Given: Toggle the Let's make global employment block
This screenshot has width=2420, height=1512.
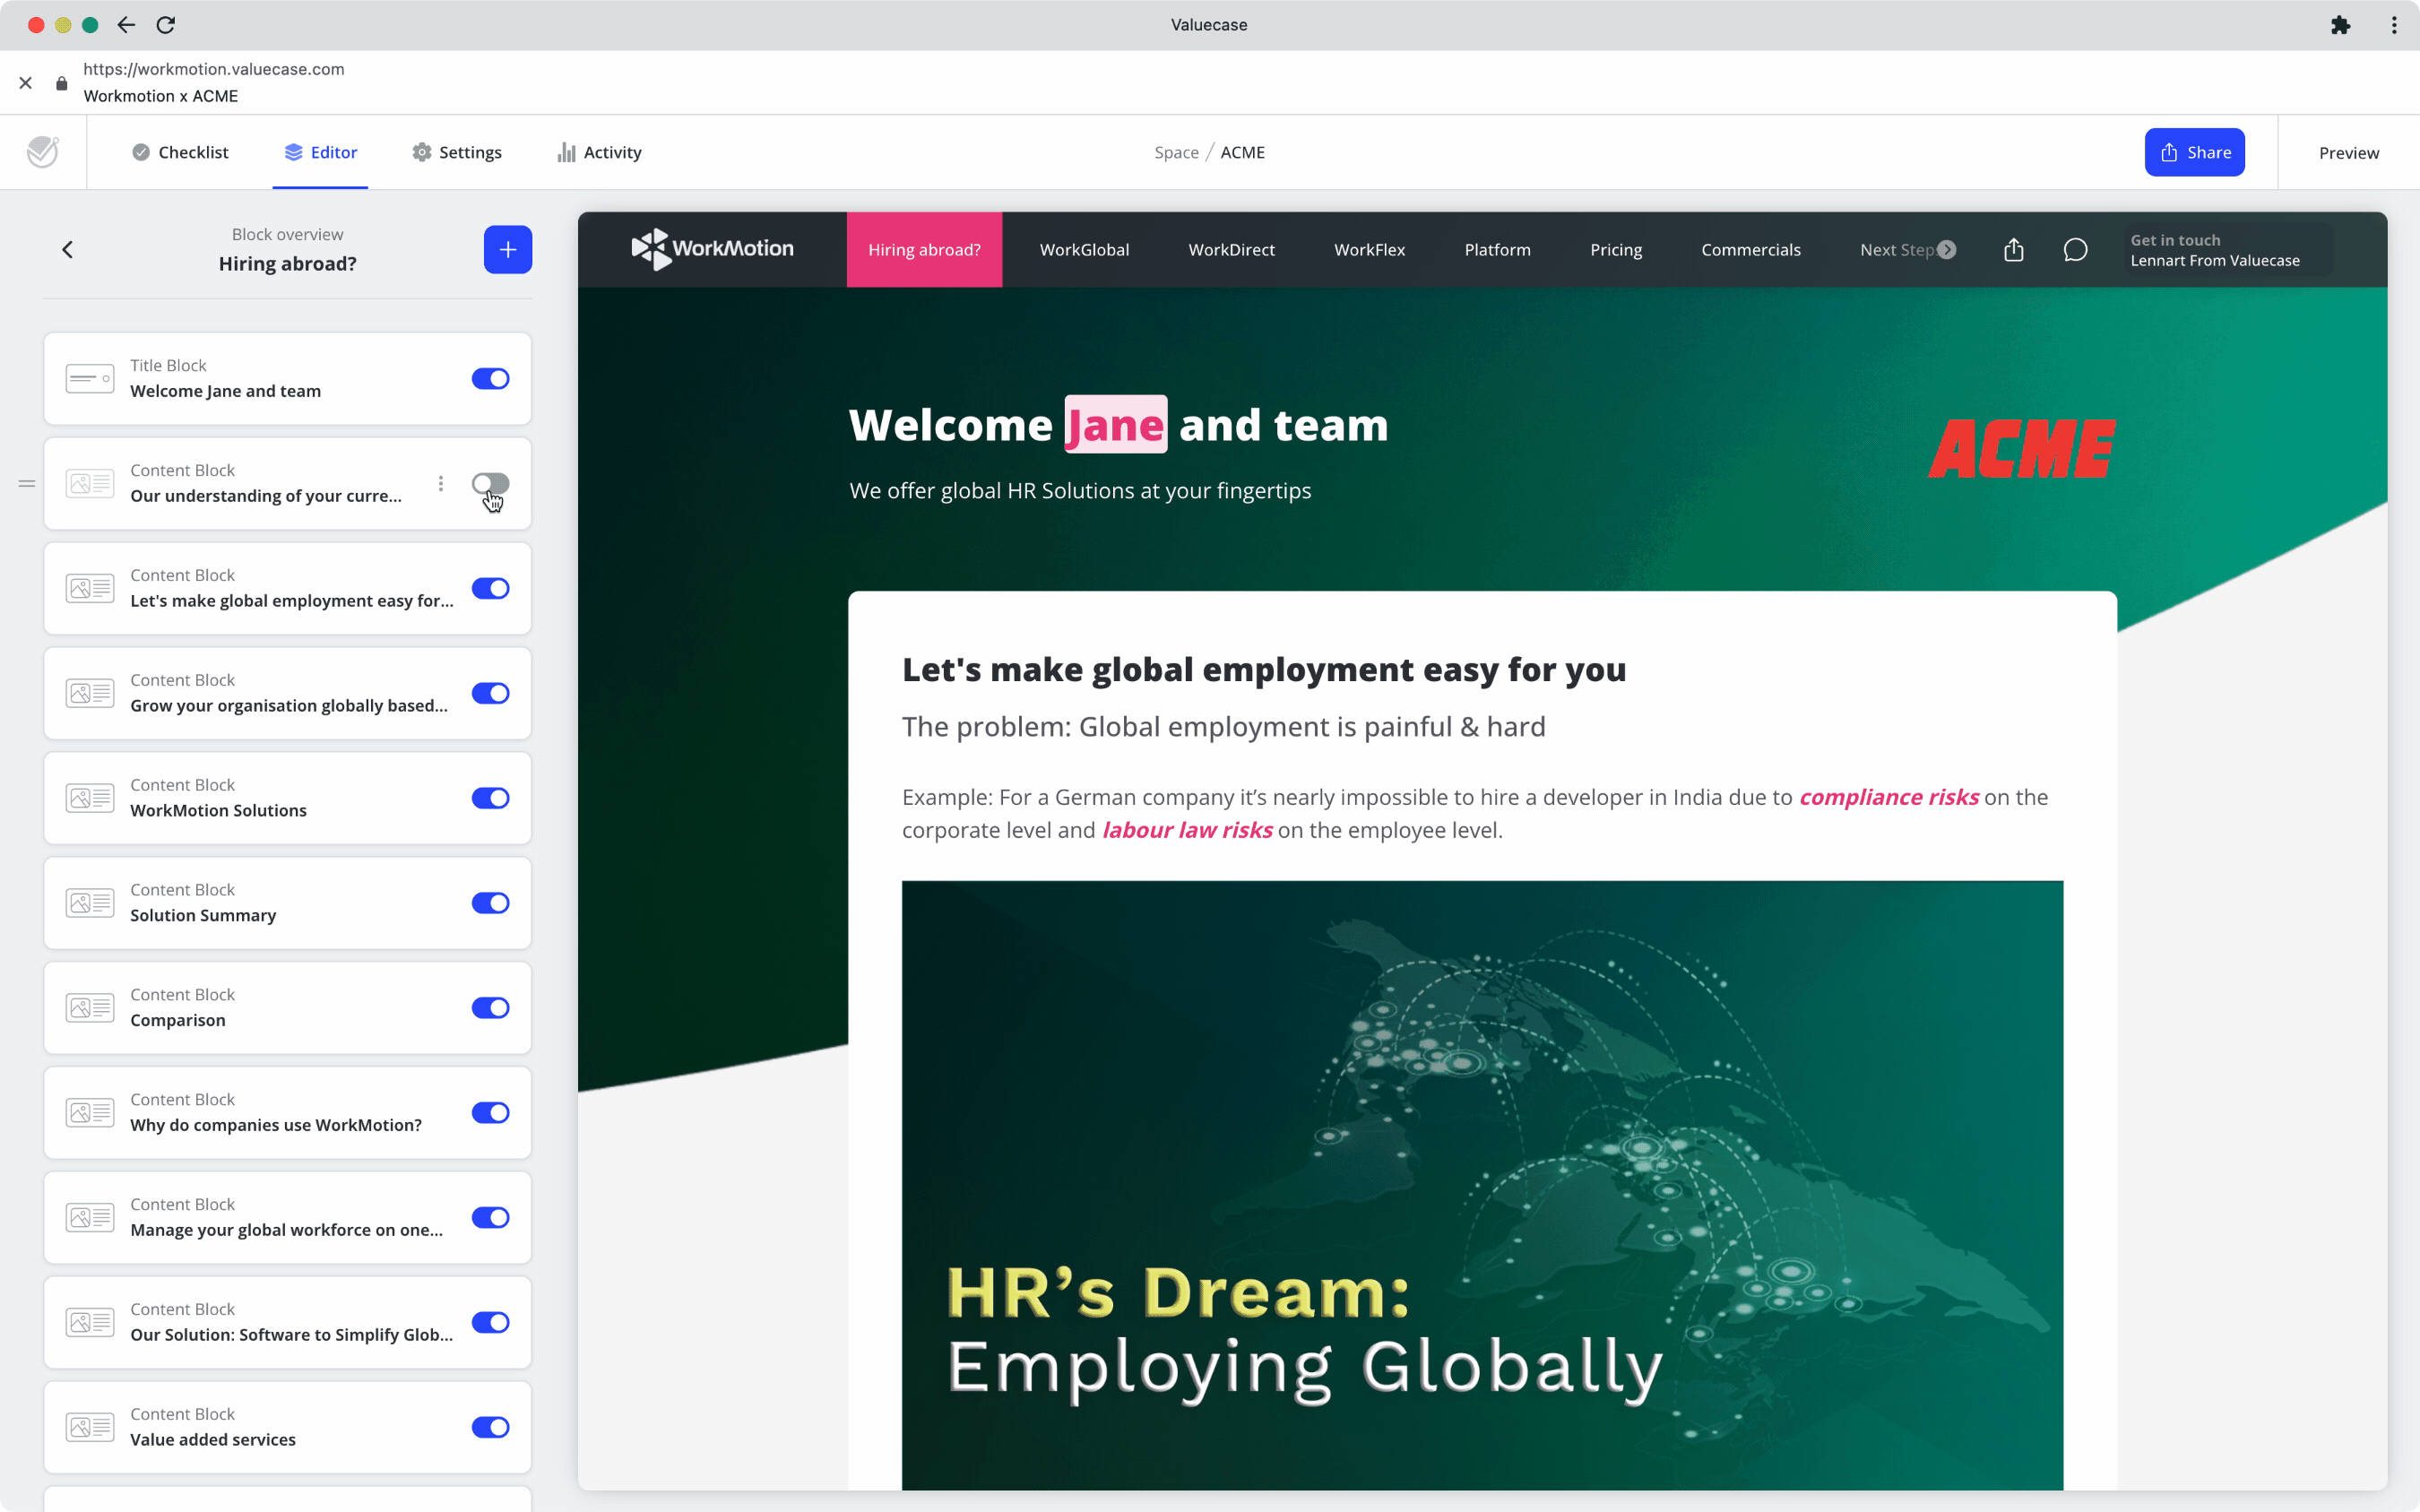Looking at the screenshot, I should click(491, 588).
